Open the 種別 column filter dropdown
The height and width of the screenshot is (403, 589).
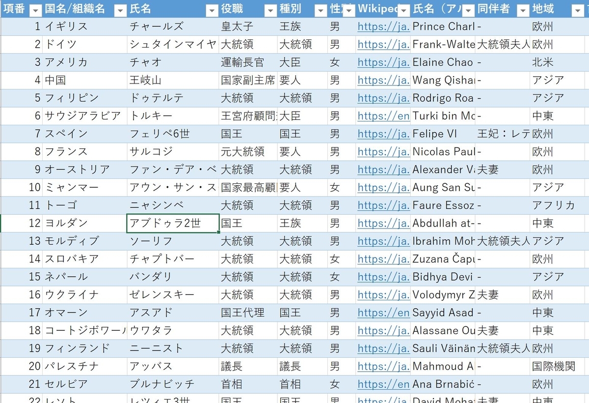tap(320, 9)
